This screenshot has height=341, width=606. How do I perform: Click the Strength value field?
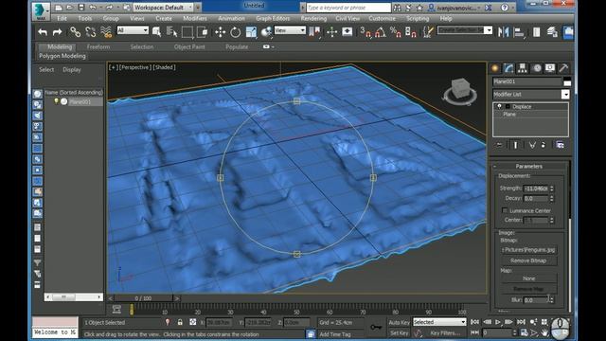click(x=536, y=188)
